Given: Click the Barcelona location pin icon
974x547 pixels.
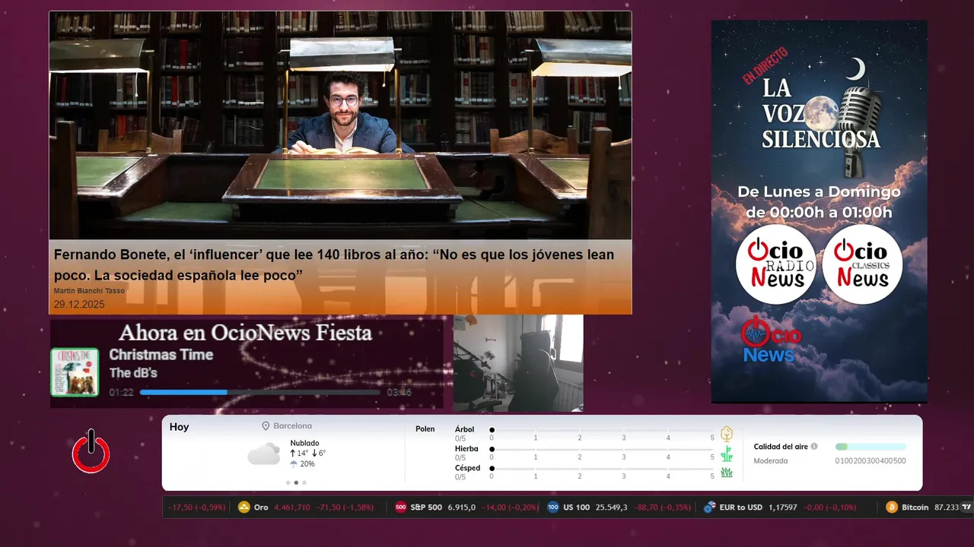Looking at the screenshot, I should pyautogui.click(x=266, y=426).
